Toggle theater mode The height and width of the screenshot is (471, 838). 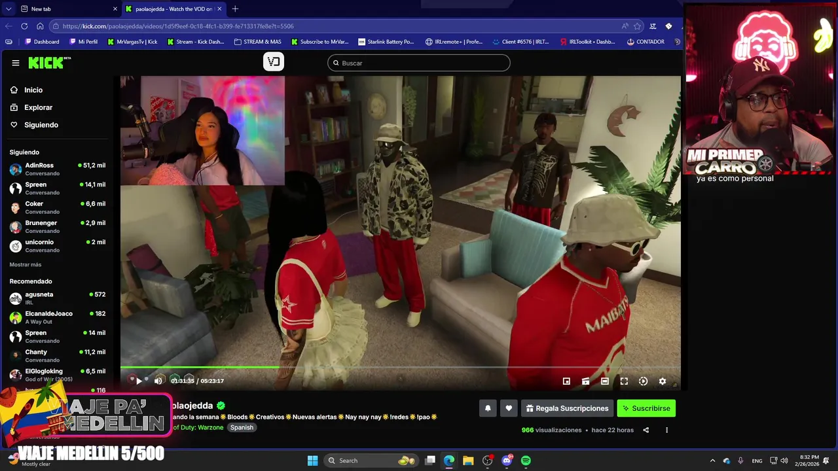[605, 381]
